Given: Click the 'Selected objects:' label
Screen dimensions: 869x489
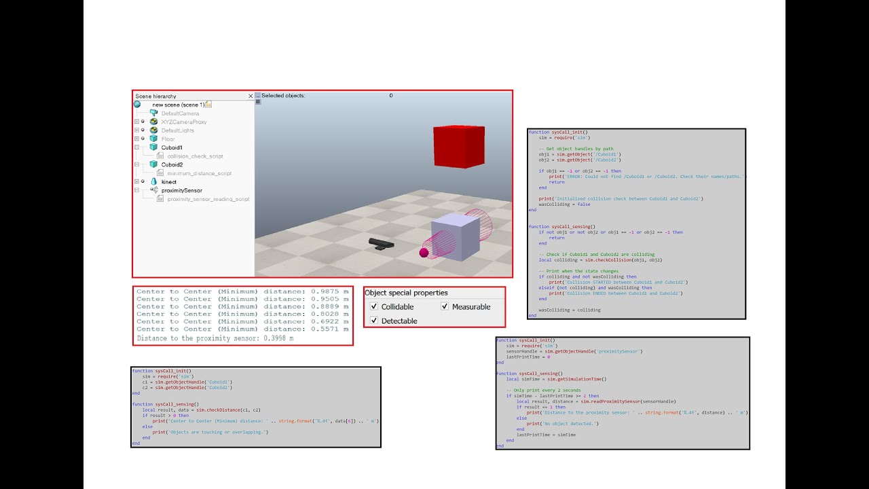Looking at the screenshot, I should [283, 96].
